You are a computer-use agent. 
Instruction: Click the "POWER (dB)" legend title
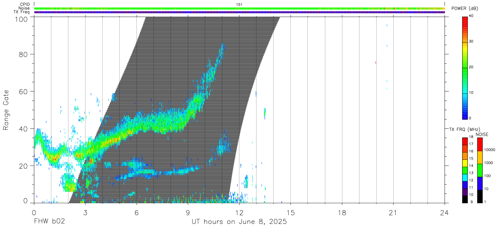point(465,9)
